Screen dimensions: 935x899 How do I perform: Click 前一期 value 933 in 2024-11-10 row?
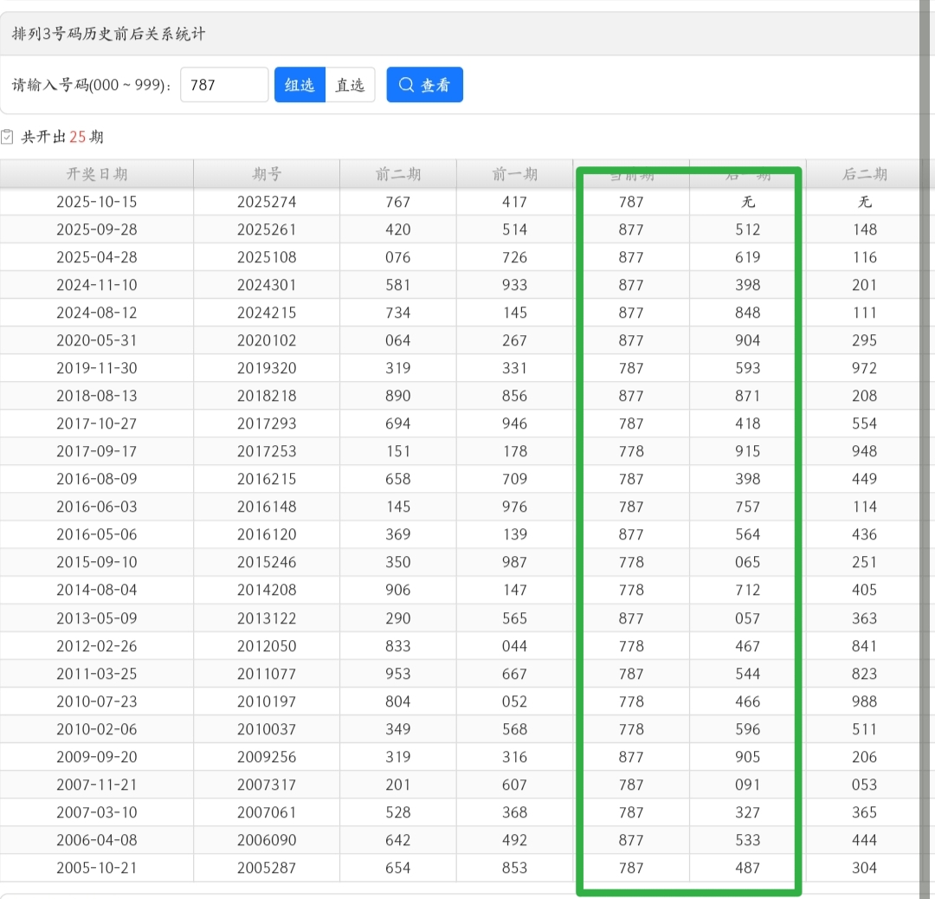click(514, 285)
